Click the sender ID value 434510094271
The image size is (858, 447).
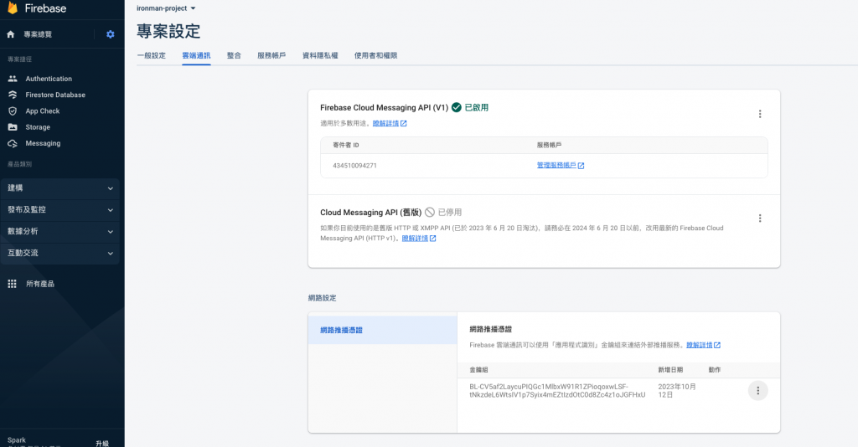pyautogui.click(x=354, y=166)
